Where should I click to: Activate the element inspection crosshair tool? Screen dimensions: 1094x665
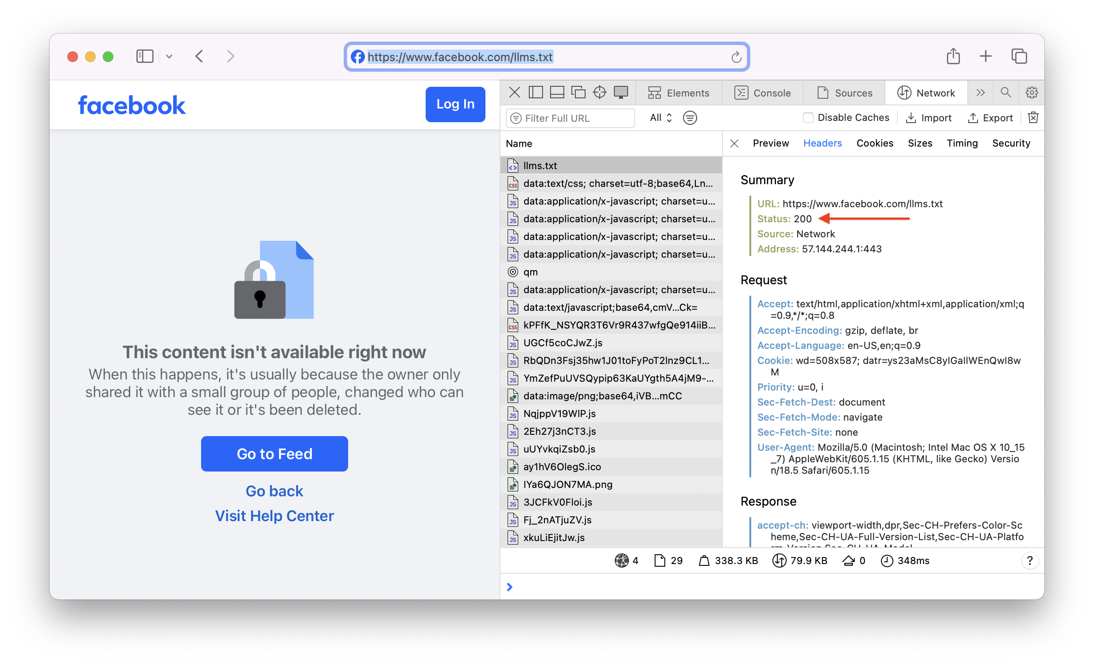coord(599,93)
